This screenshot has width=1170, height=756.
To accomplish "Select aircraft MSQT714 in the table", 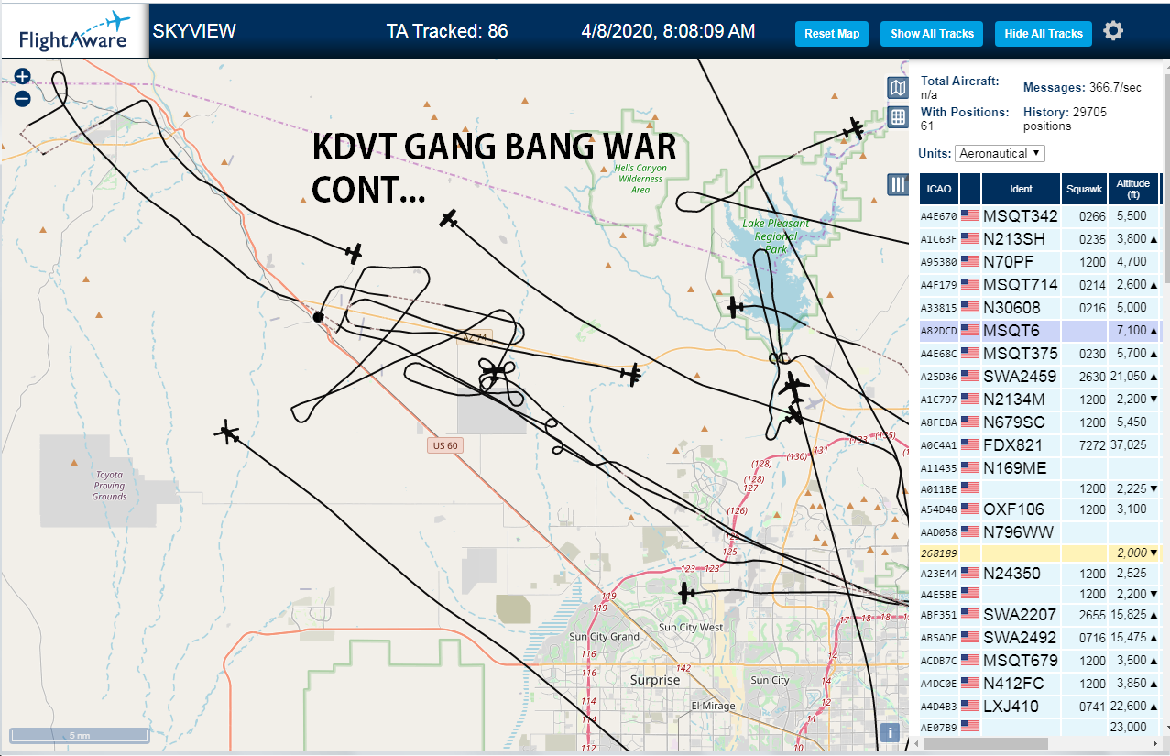I will (x=1041, y=285).
